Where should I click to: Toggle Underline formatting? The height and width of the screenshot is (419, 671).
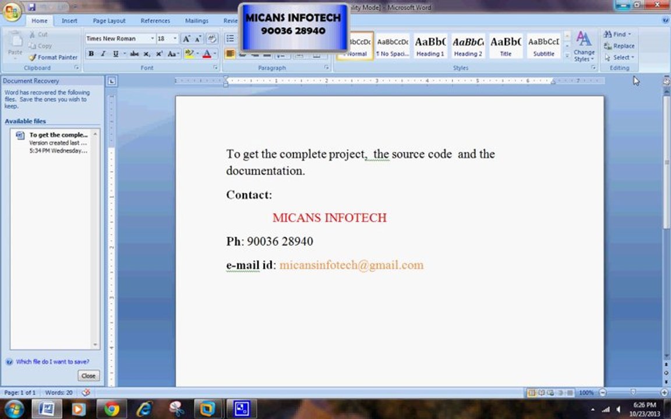pyautogui.click(x=115, y=54)
